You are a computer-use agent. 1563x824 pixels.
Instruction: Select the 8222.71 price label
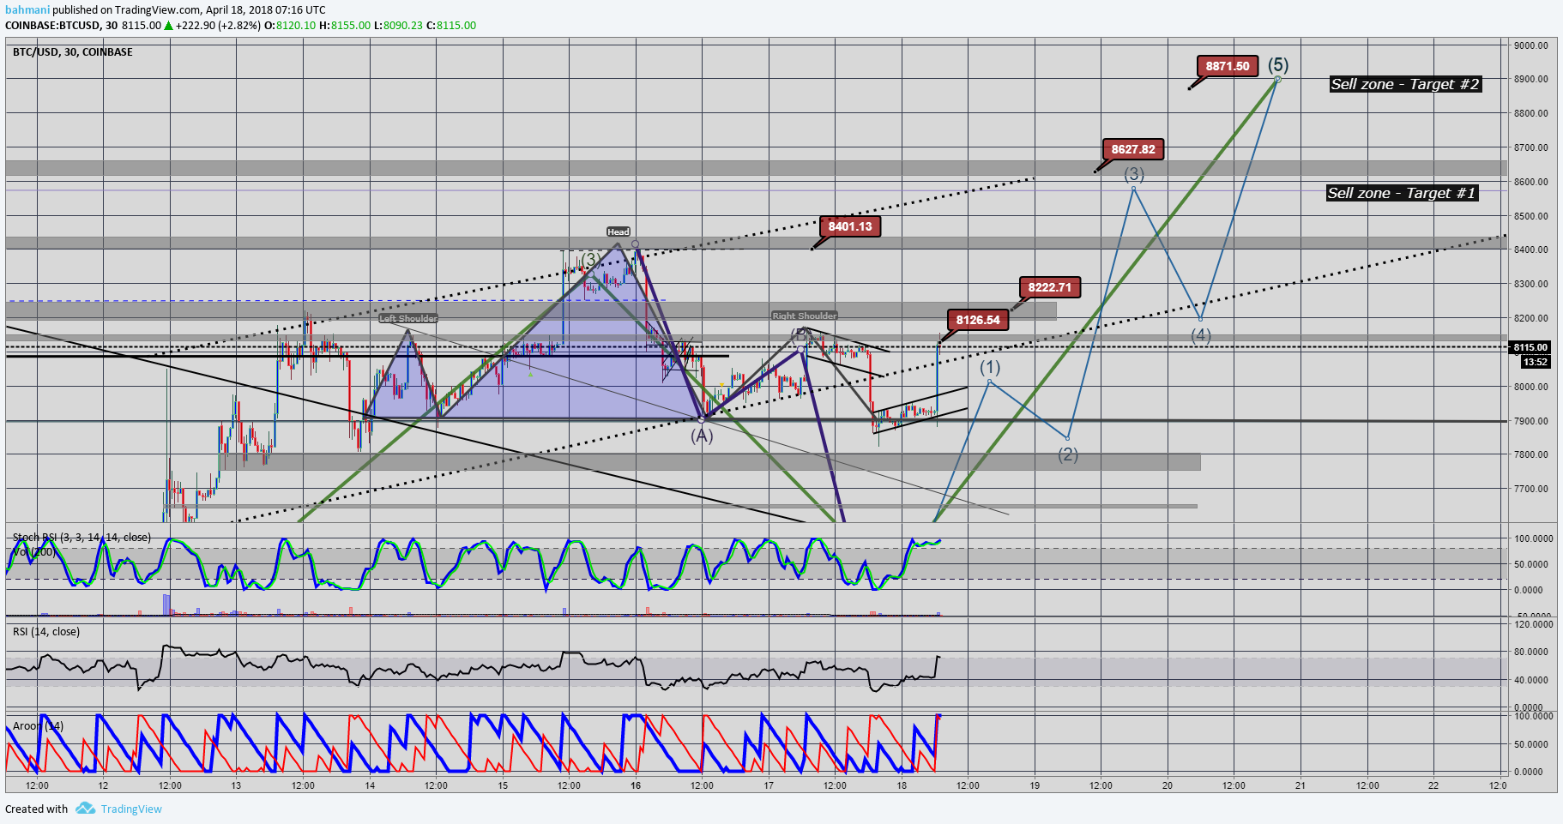(1050, 287)
